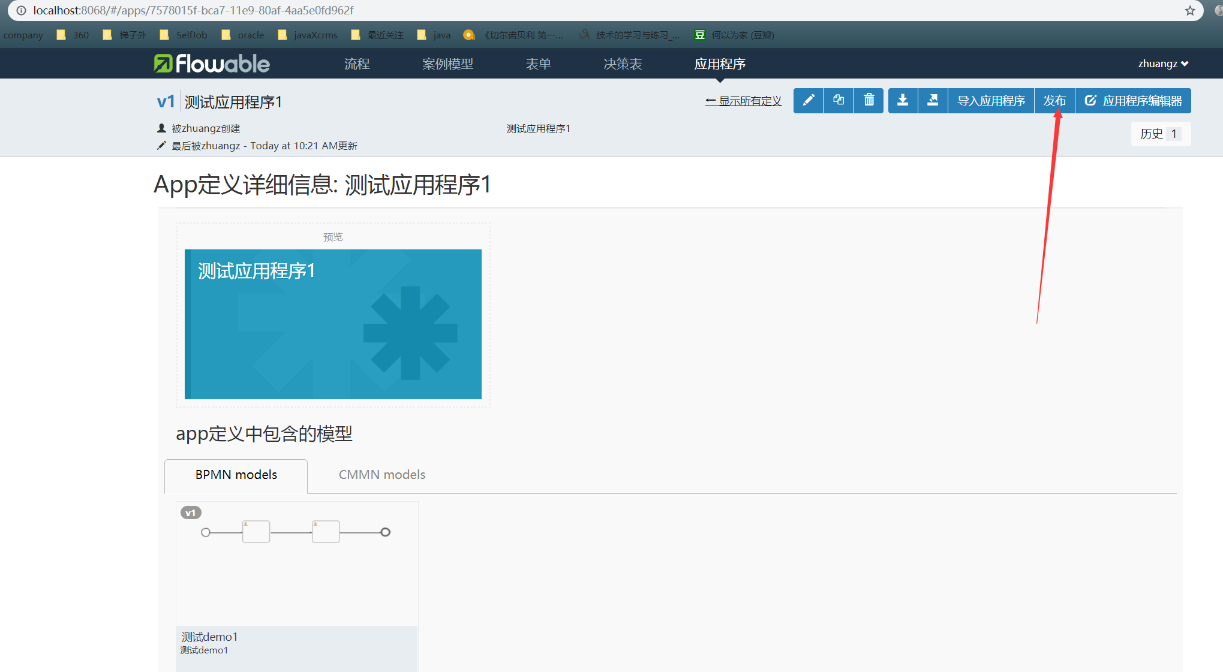Go back via 显示所有定义 link

[744, 101]
